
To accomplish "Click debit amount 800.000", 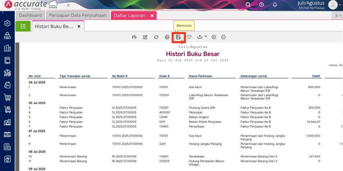I will coord(314,87).
